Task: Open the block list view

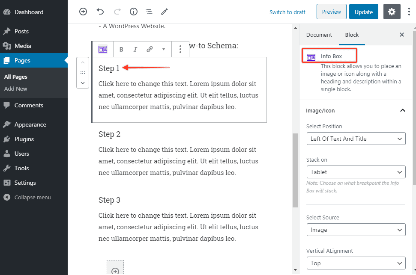Action: point(149,12)
